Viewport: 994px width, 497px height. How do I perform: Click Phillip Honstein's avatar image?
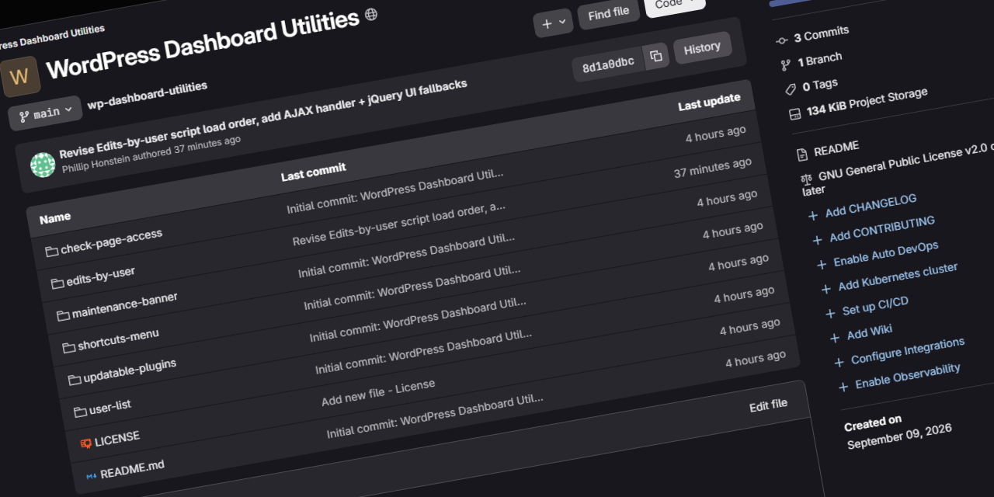[43, 165]
